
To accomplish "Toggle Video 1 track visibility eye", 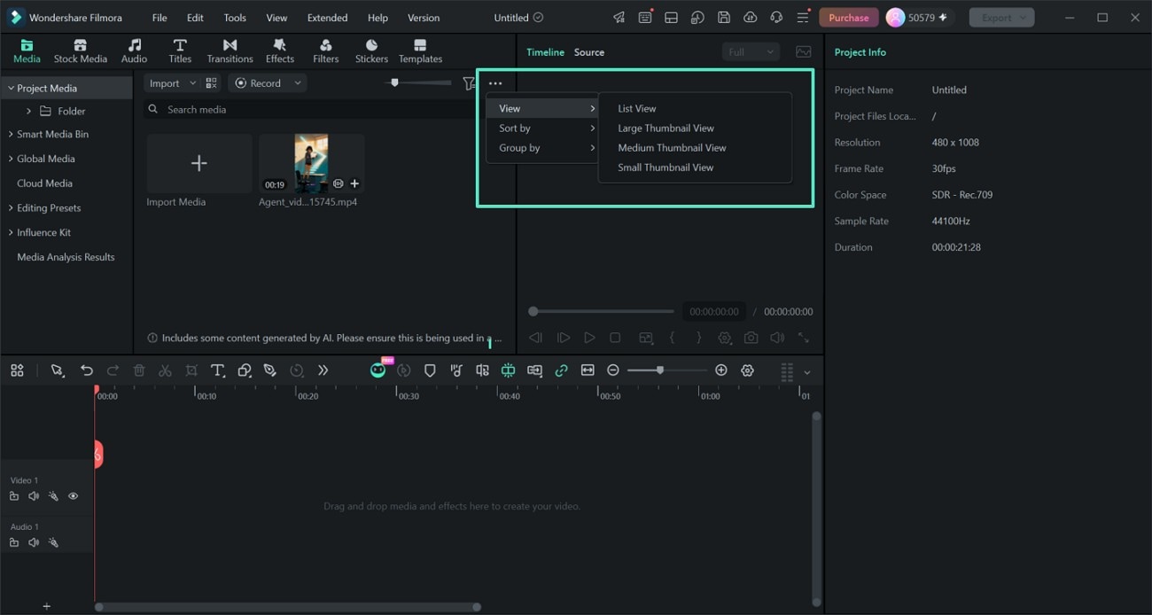I will [74, 496].
